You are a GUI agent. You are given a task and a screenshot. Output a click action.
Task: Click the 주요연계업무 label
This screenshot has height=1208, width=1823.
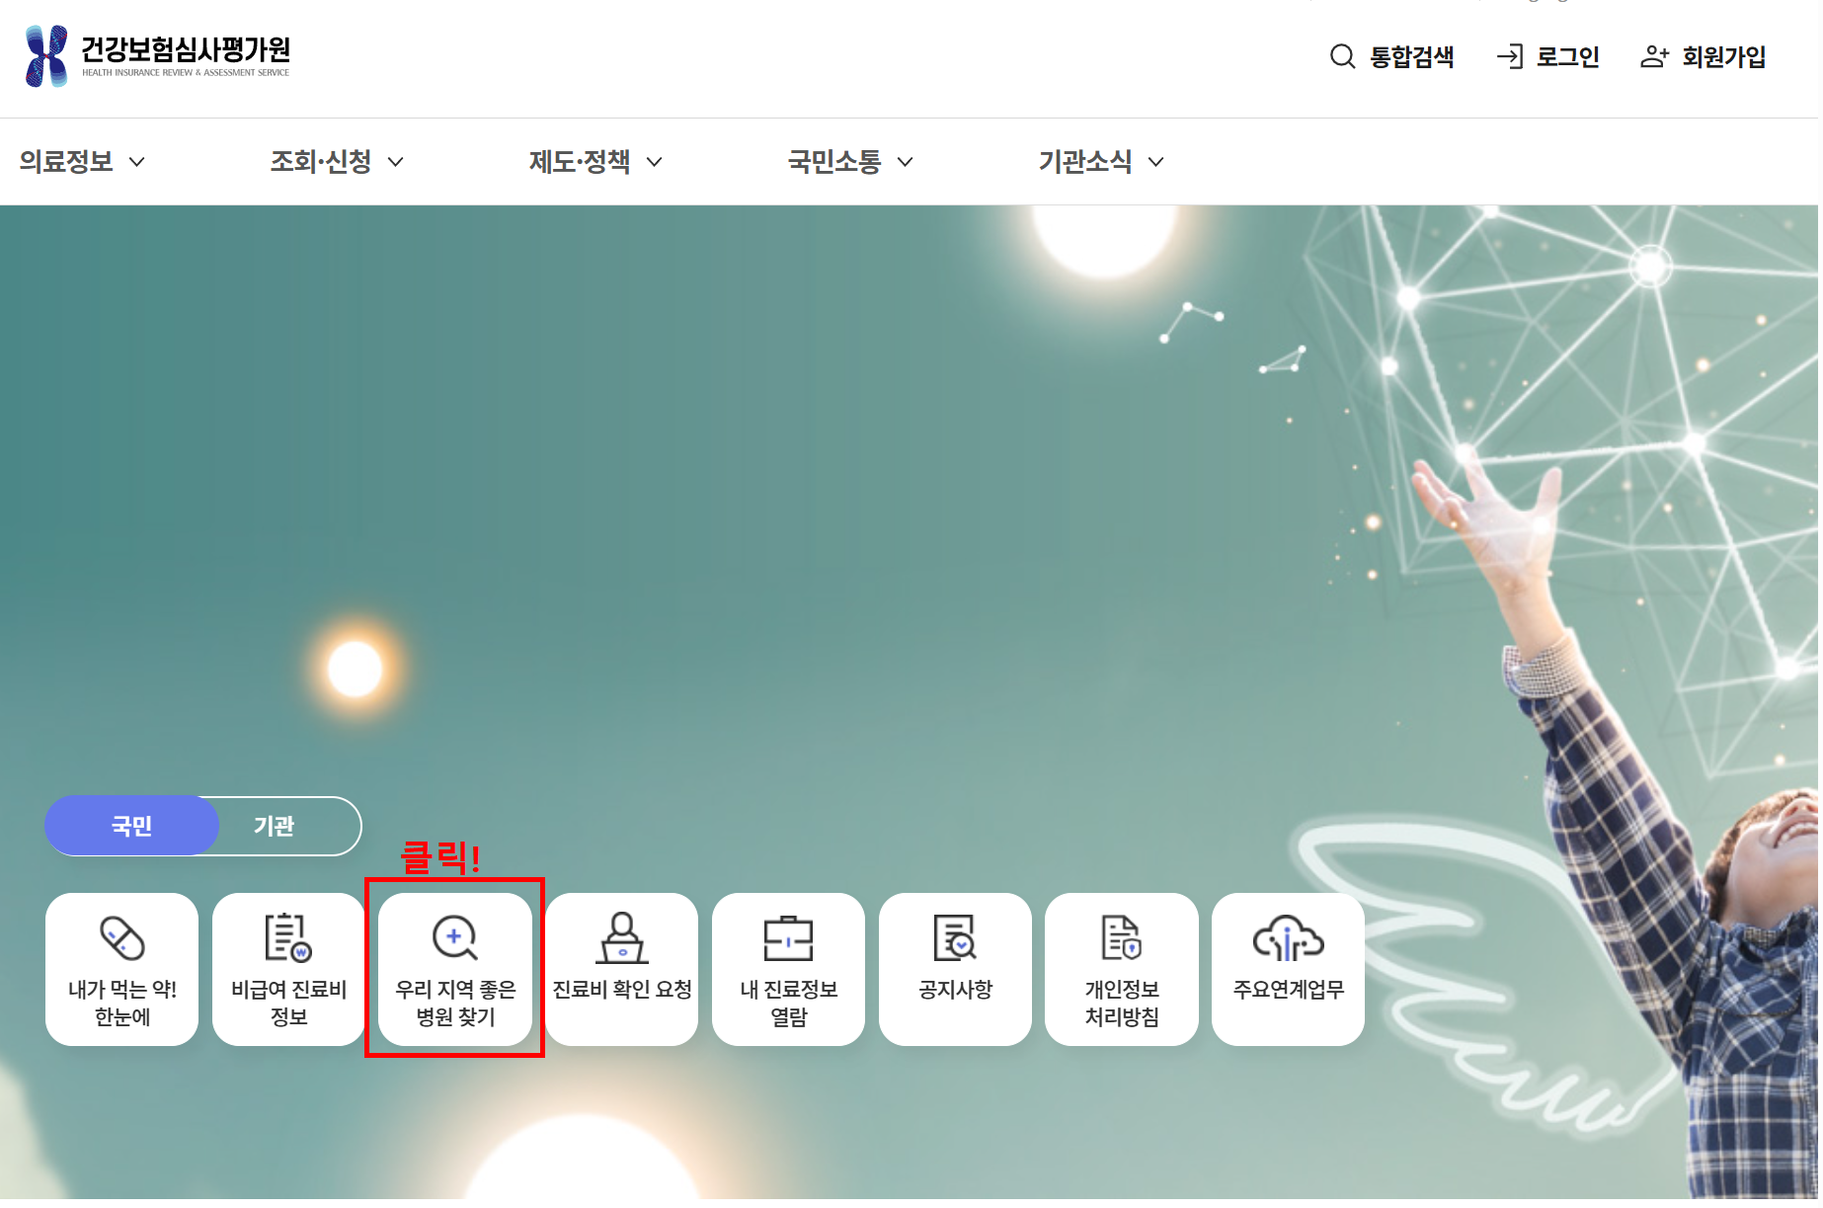pos(1288,990)
